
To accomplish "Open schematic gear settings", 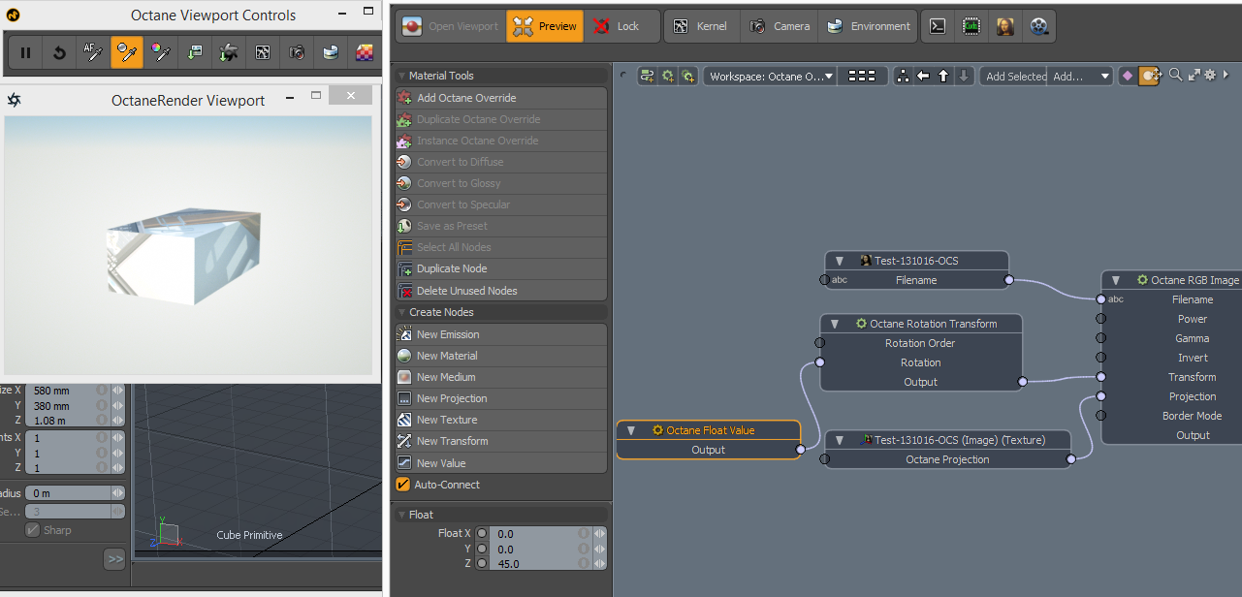I will pyautogui.click(x=1210, y=75).
